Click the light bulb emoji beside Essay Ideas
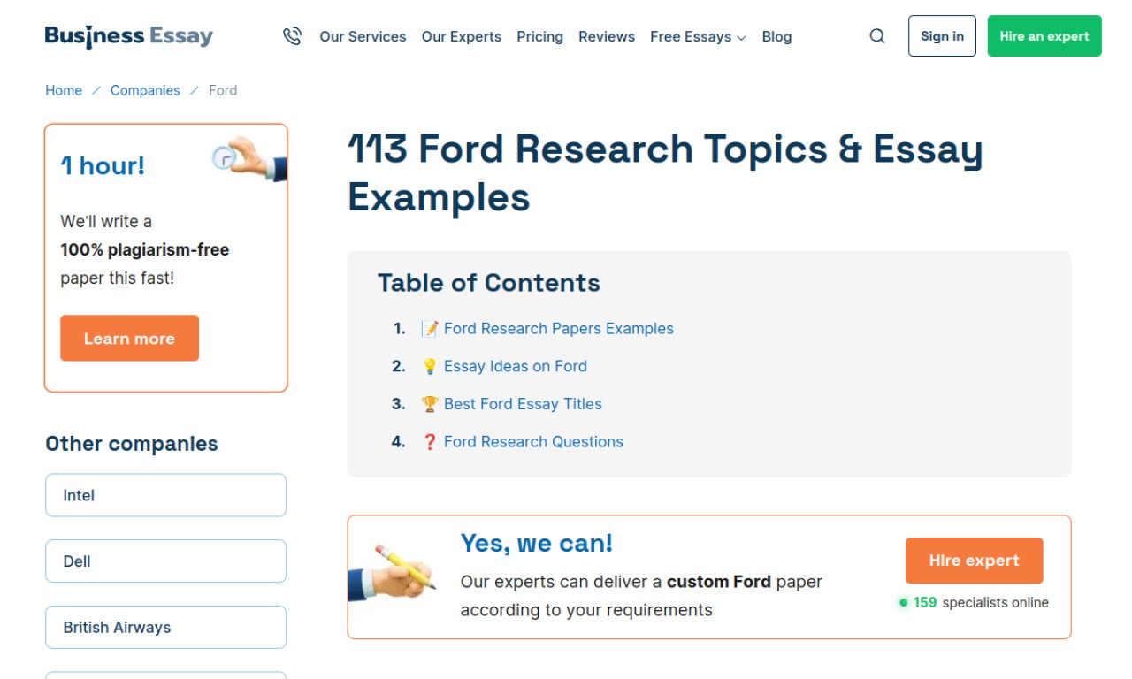 [x=430, y=367]
